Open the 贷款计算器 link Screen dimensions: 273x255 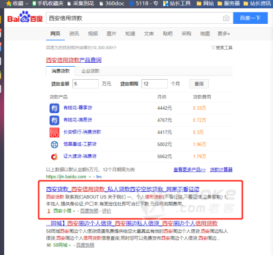pyautogui.click(x=221, y=170)
